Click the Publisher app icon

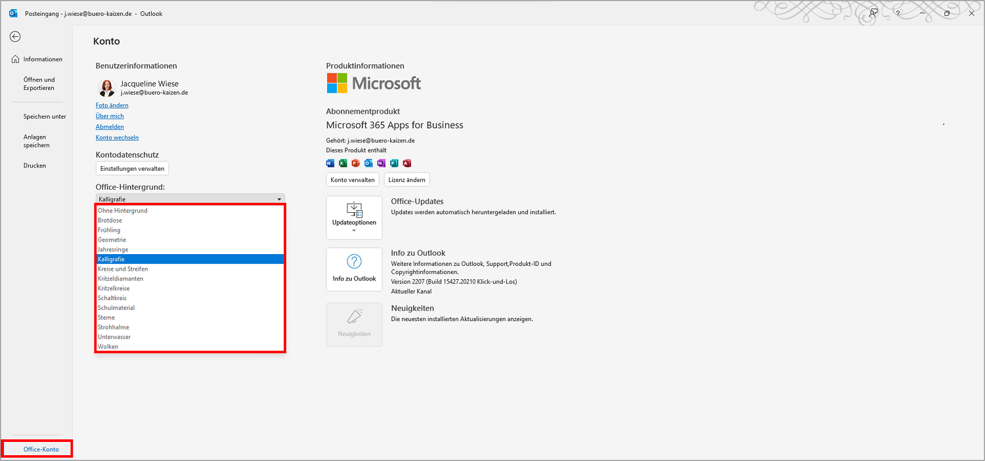(394, 163)
